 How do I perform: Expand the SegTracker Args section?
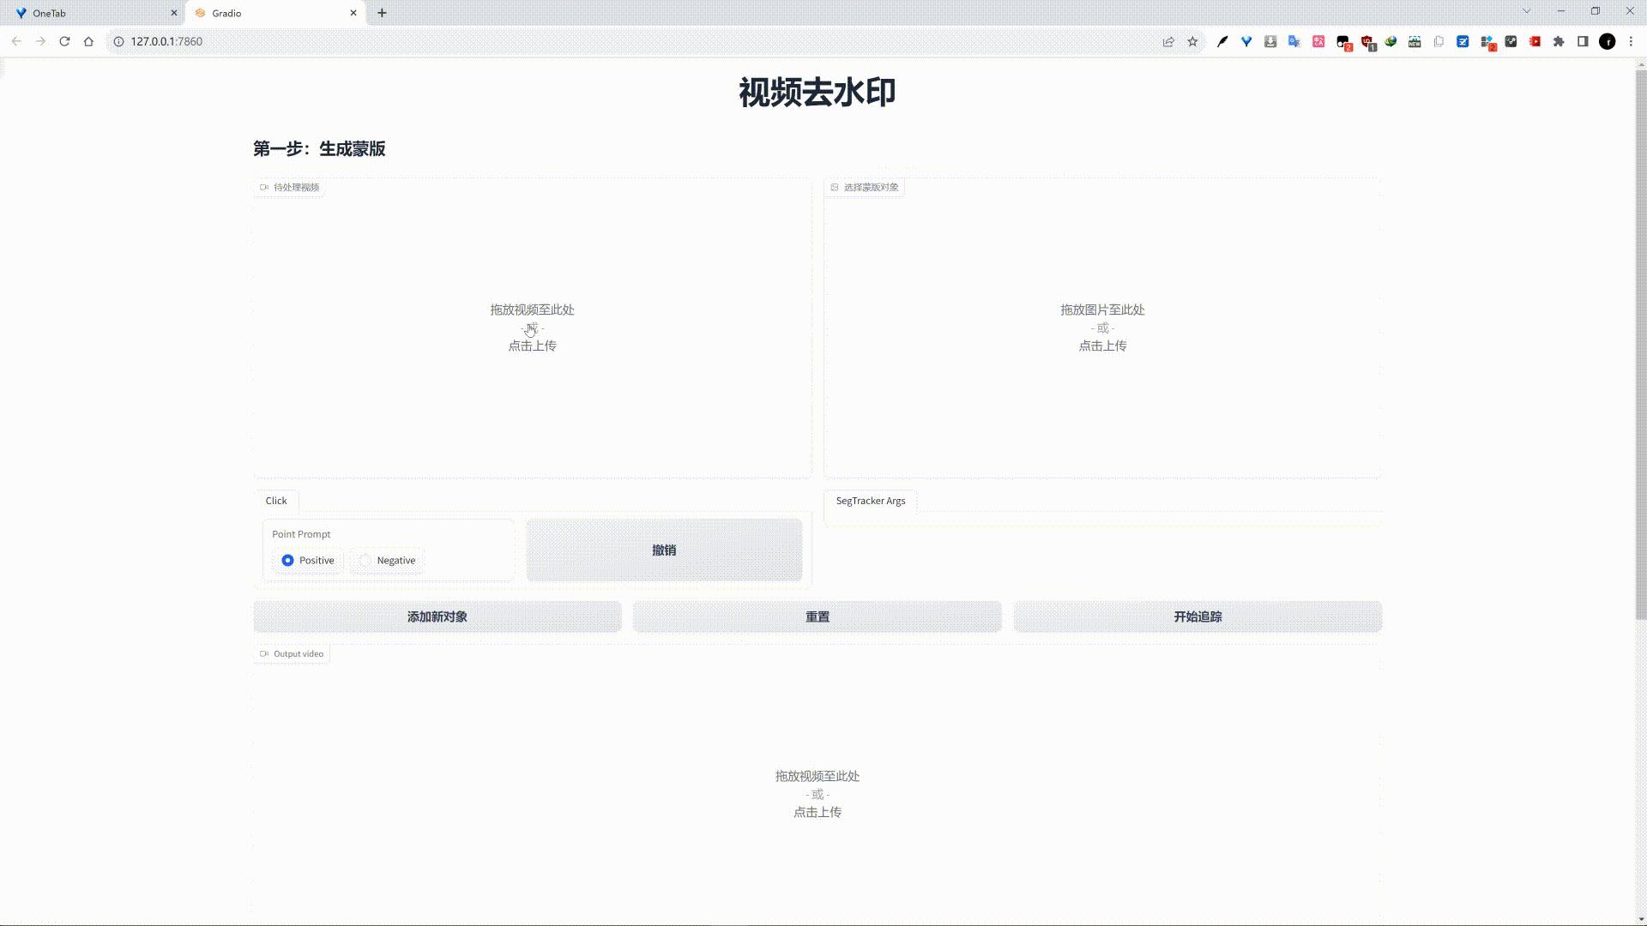coord(872,501)
